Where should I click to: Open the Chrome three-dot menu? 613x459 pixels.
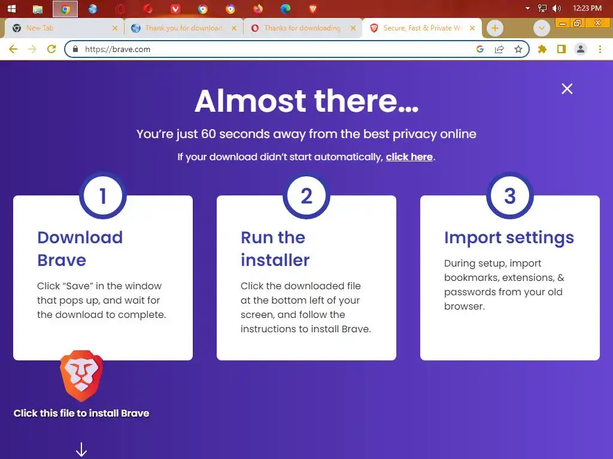(600, 49)
